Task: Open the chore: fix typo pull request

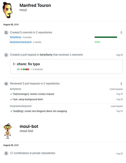Action: click(28, 64)
